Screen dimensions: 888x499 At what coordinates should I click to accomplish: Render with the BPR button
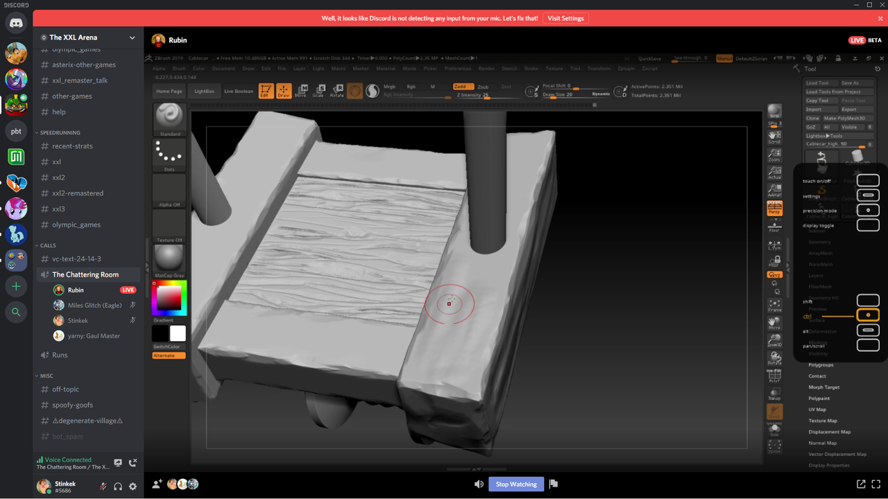point(775,112)
